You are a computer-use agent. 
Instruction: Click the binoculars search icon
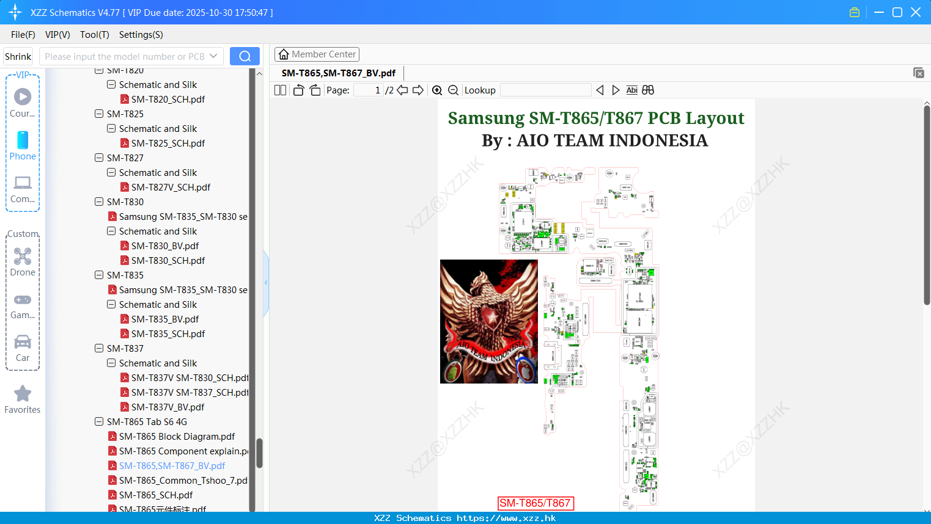[648, 90]
